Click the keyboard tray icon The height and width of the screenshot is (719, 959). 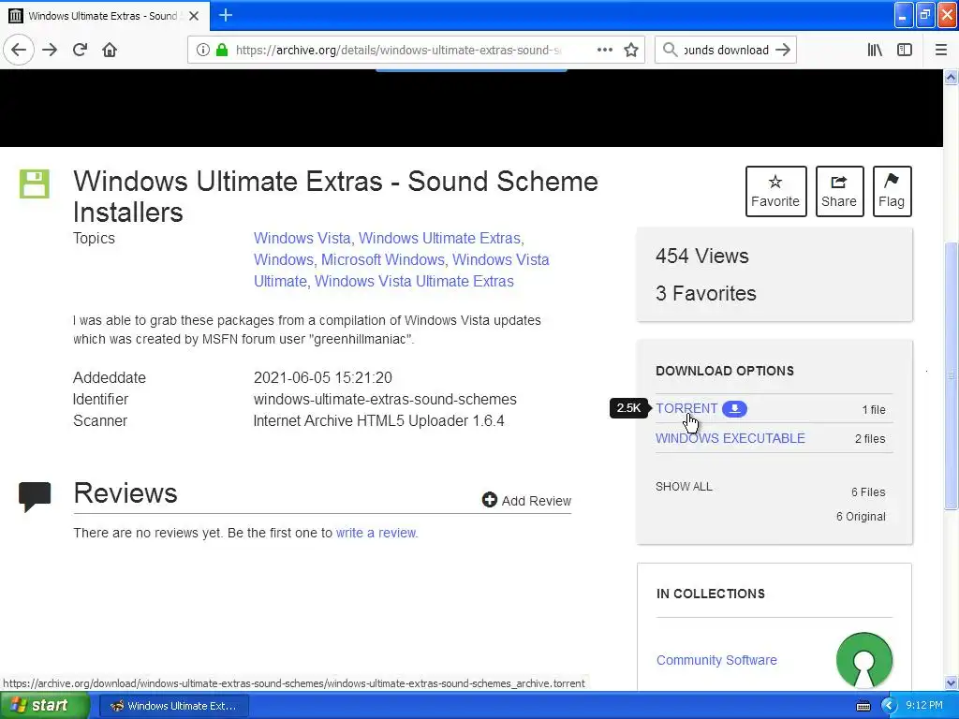[x=863, y=706]
